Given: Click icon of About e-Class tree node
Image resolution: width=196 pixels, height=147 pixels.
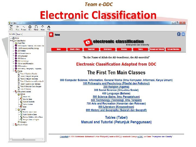Looking at the screenshot, I should tap(16, 124).
